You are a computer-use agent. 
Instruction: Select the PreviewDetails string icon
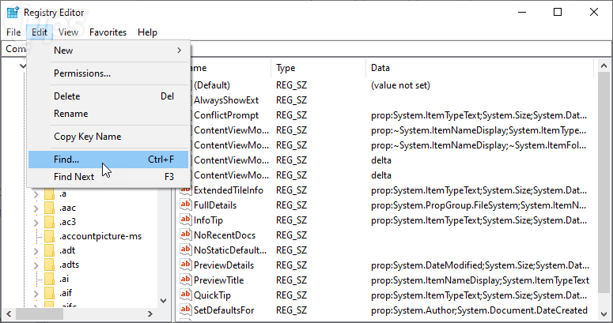click(186, 265)
